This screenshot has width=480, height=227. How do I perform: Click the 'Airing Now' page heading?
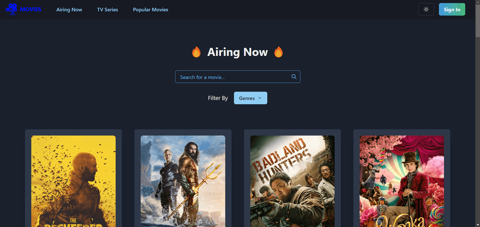pyautogui.click(x=237, y=52)
